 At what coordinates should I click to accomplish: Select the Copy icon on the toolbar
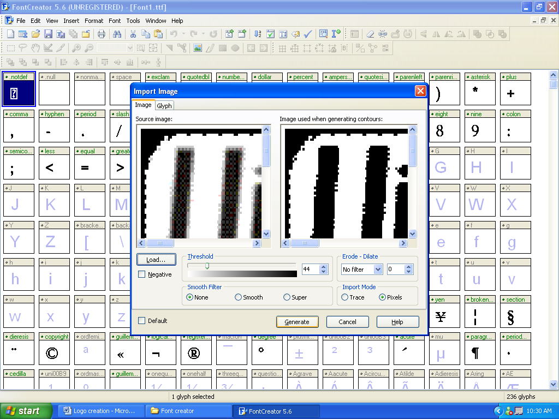(x=146, y=33)
